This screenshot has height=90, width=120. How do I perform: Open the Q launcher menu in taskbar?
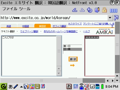point(3,86)
